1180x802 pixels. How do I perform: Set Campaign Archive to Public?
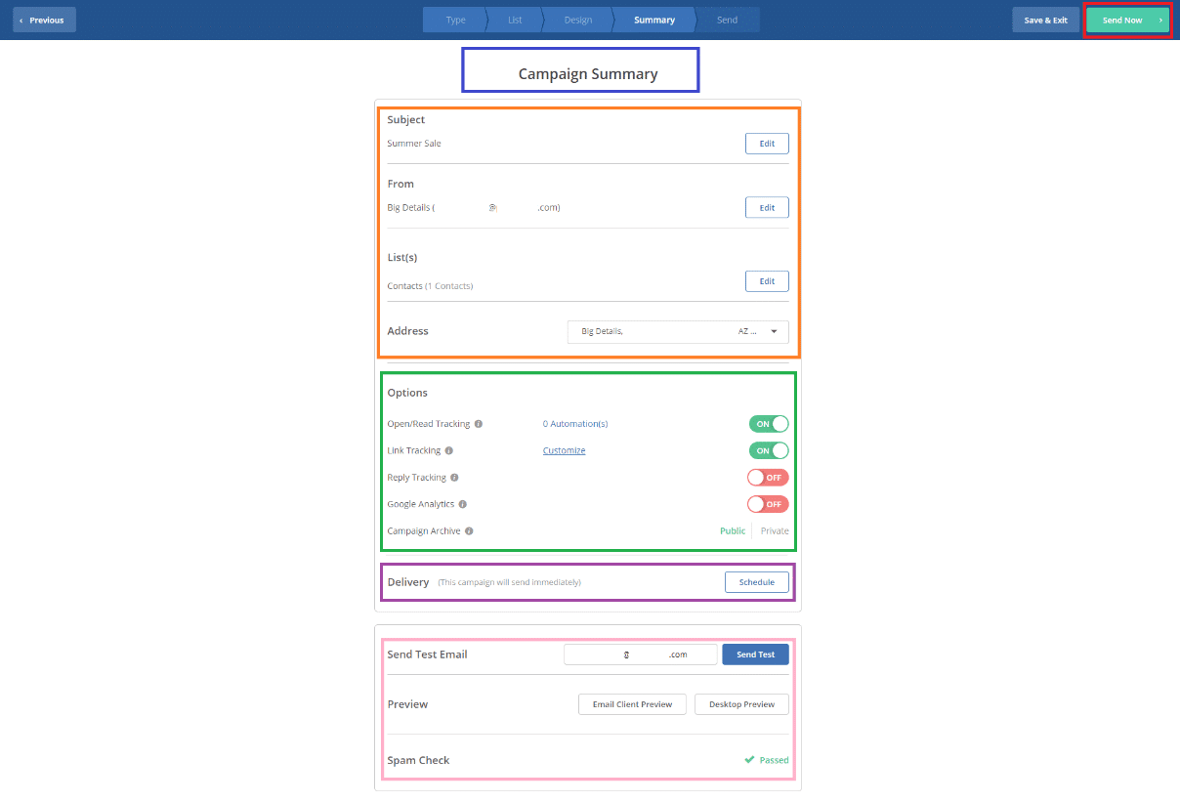[x=733, y=531]
